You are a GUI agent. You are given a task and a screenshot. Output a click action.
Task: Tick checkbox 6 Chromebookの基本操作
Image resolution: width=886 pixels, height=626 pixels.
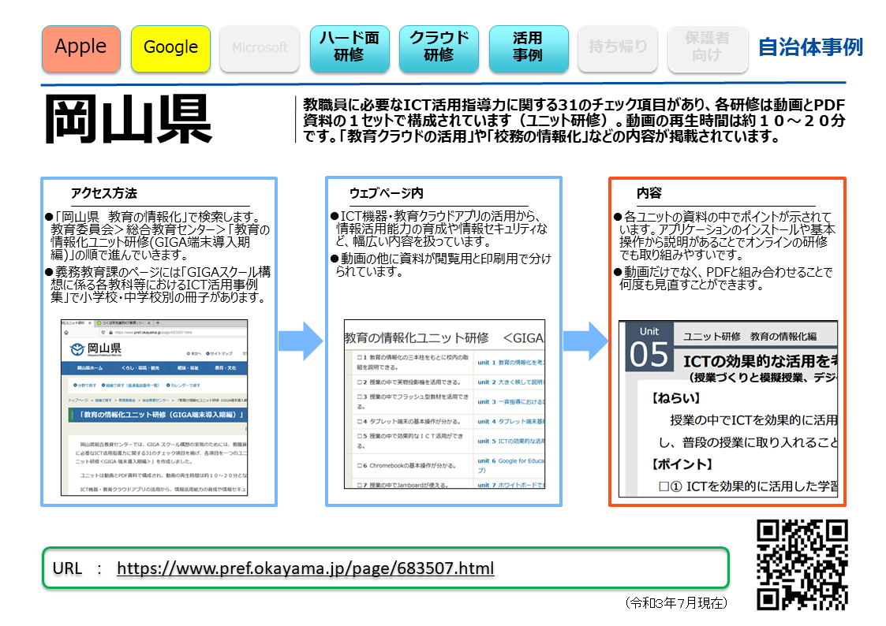coord(360,466)
